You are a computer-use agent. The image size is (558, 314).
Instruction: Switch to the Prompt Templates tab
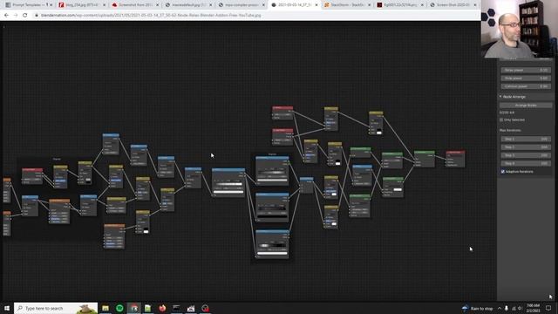click(x=29, y=5)
